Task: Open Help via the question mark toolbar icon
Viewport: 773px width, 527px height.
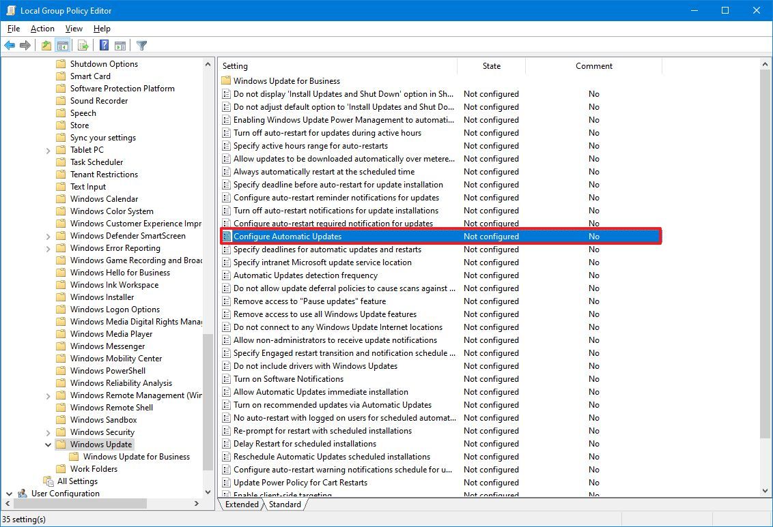Action: (x=103, y=45)
